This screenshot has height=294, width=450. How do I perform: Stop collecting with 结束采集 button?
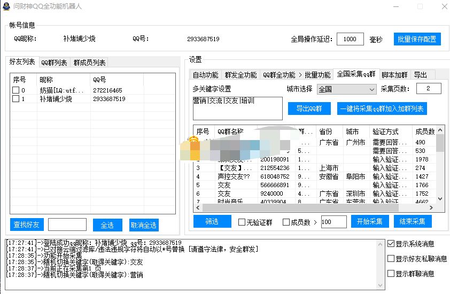click(x=413, y=221)
